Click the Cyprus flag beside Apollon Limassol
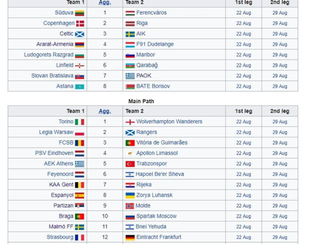 point(130,153)
